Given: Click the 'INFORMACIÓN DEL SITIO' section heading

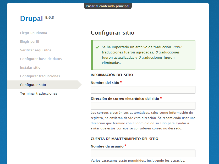Looking at the screenshot, I should pyautogui.click(x=112, y=75).
